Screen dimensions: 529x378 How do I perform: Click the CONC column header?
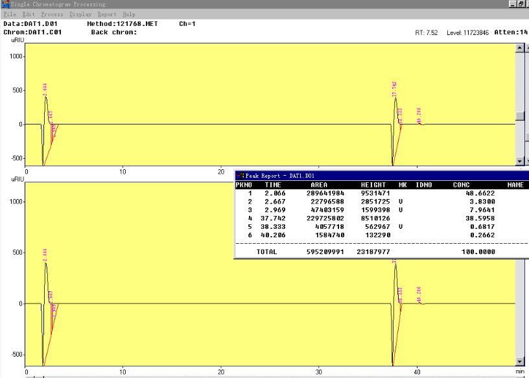[461, 185]
